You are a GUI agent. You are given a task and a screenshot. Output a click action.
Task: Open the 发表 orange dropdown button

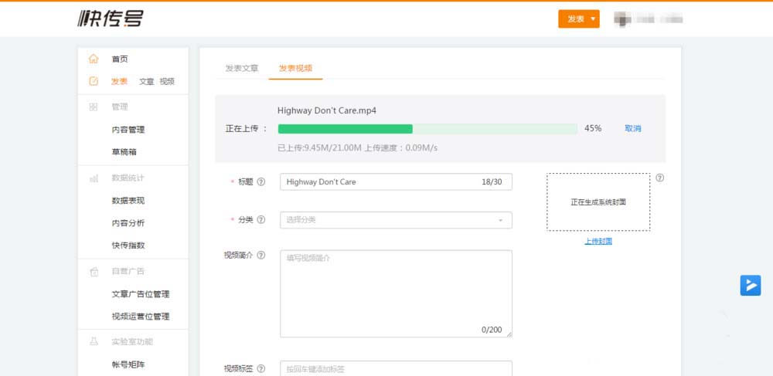pyautogui.click(x=579, y=19)
